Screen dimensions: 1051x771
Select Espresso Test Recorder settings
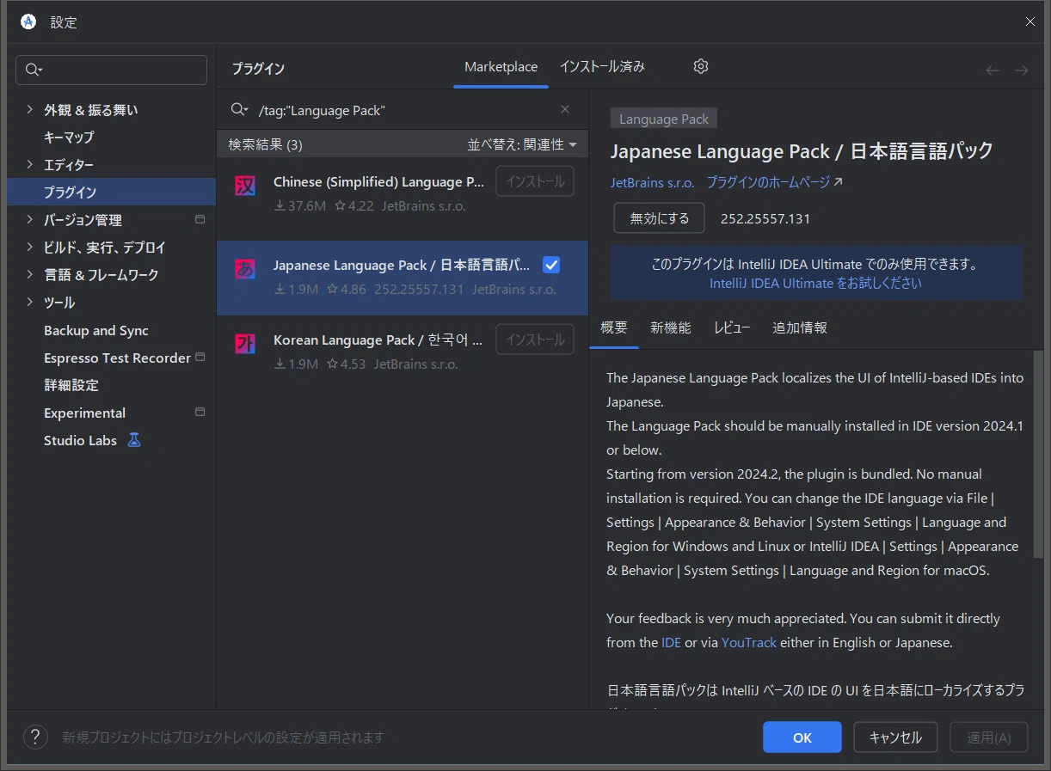(x=117, y=358)
